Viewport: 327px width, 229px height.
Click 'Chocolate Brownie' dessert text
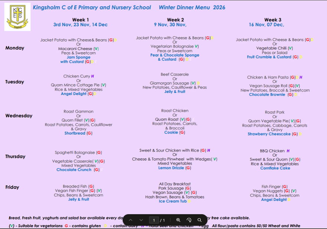tap(267, 95)
